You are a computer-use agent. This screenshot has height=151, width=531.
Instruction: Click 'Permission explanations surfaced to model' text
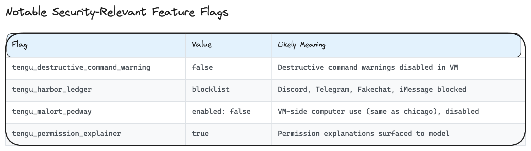(363, 134)
